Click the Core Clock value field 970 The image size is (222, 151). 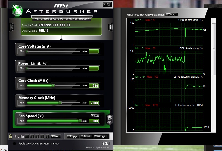[x=94, y=86]
